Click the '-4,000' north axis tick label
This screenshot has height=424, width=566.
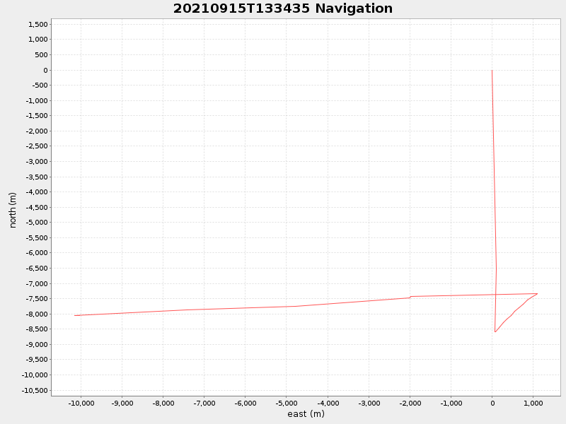click(x=37, y=192)
